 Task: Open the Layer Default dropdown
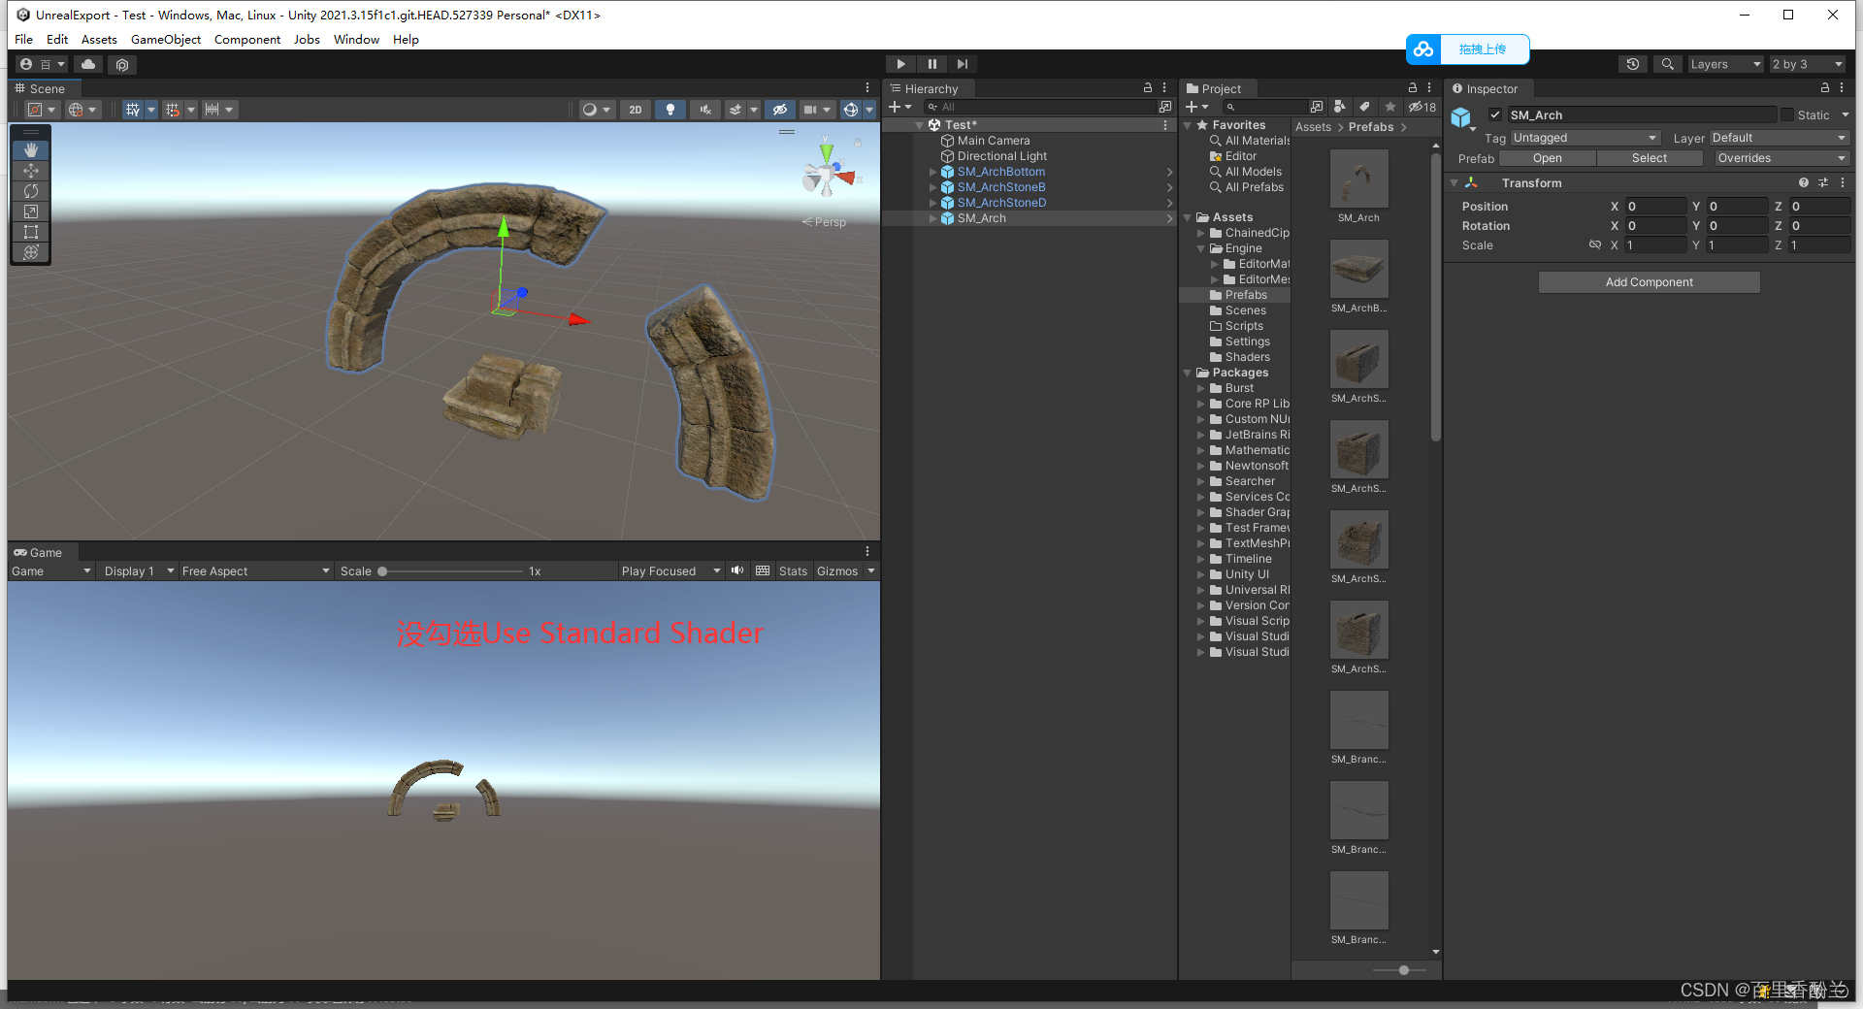pyautogui.click(x=1780, y=138)
